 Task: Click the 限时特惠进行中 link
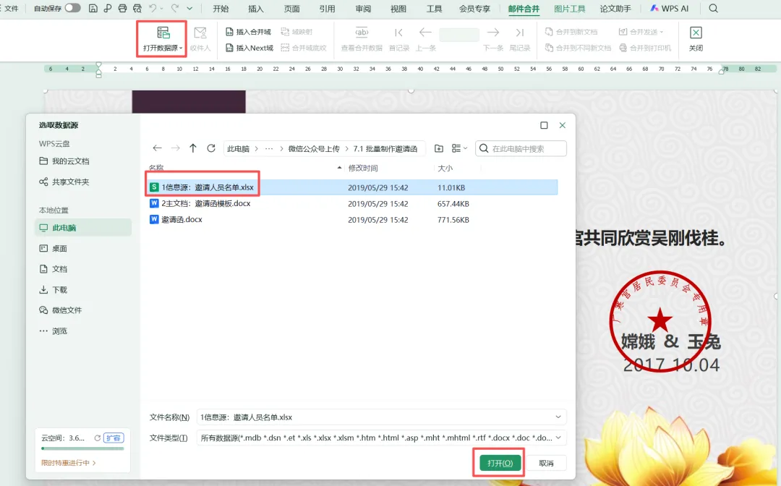tap(68, 463)
